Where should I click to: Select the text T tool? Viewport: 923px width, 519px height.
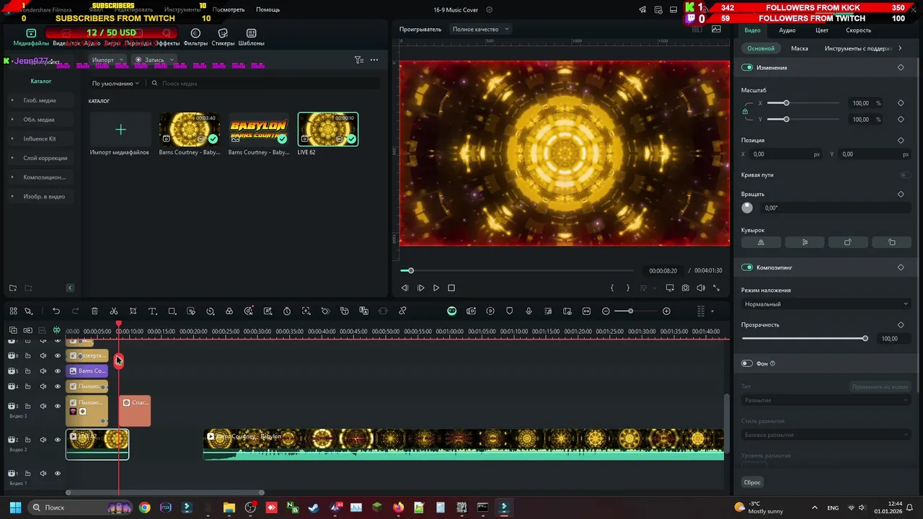(152, 311)
